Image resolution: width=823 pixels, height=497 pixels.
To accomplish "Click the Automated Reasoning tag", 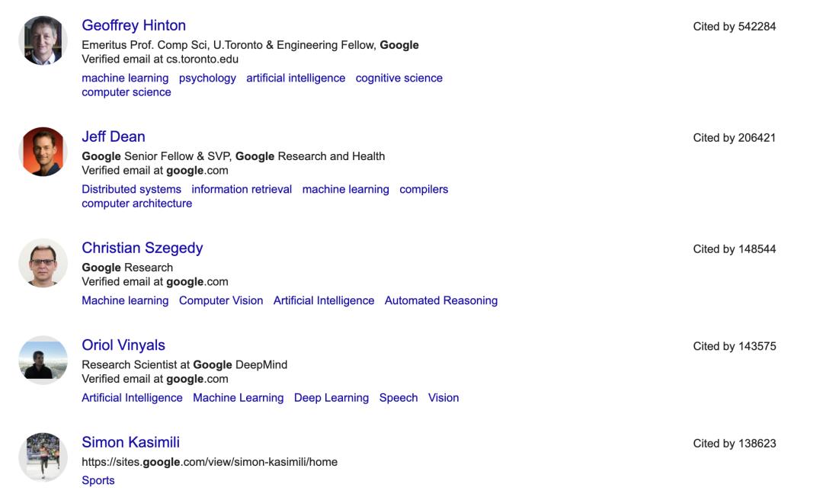I will click(440, 300).
